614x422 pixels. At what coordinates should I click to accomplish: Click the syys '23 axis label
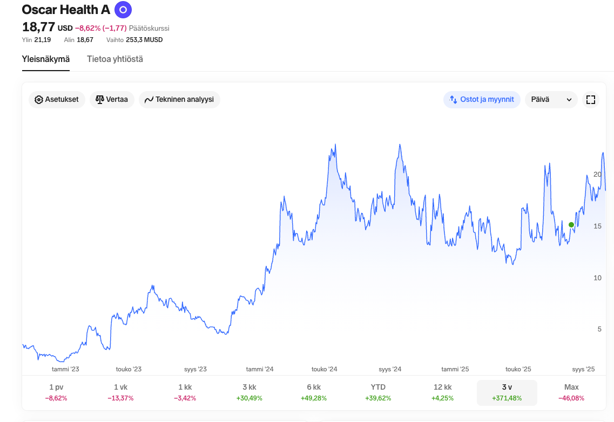point(195,369)
